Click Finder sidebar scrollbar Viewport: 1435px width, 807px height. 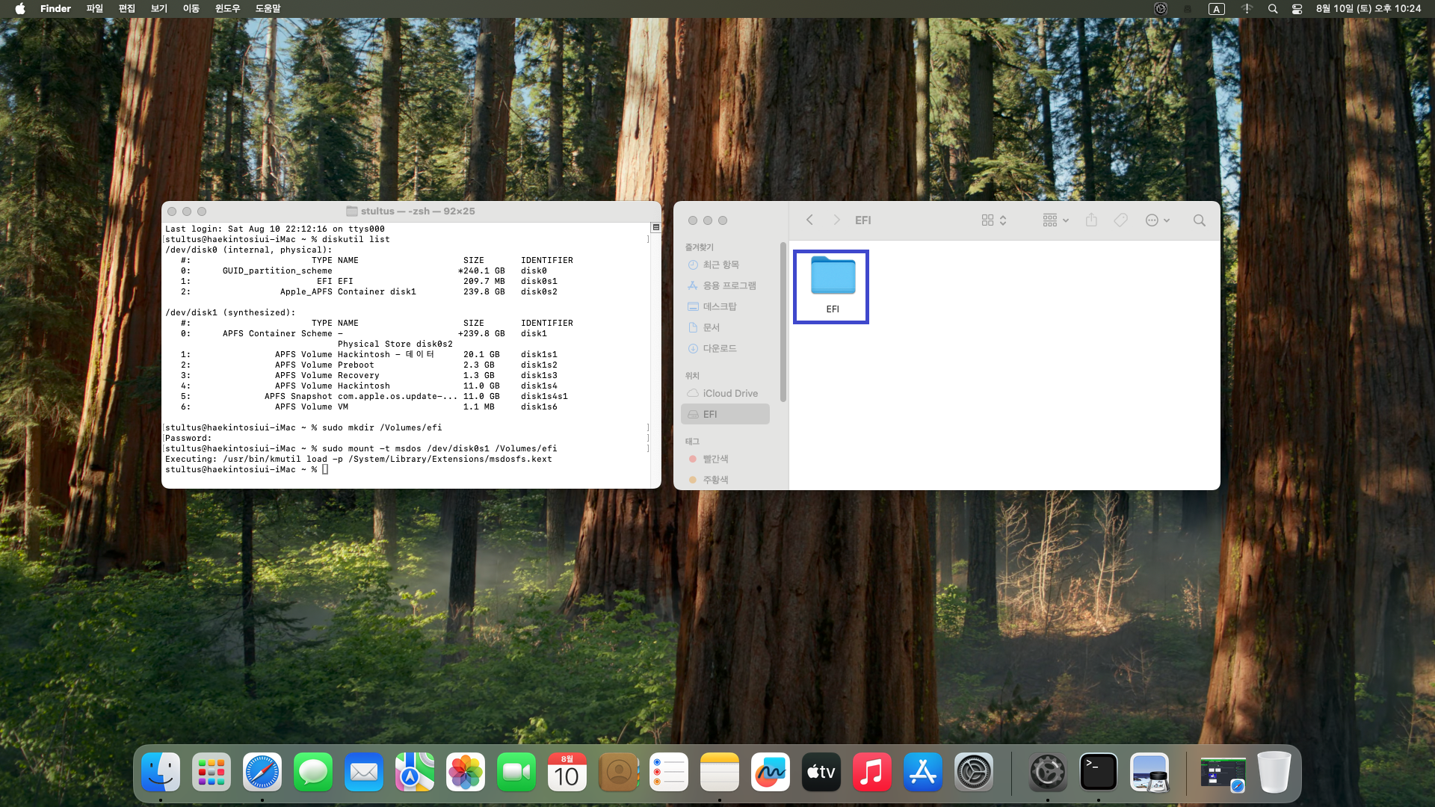pos(783,321)
